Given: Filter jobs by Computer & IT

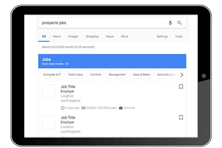Looking at the screenshot, I should point(52,75).
